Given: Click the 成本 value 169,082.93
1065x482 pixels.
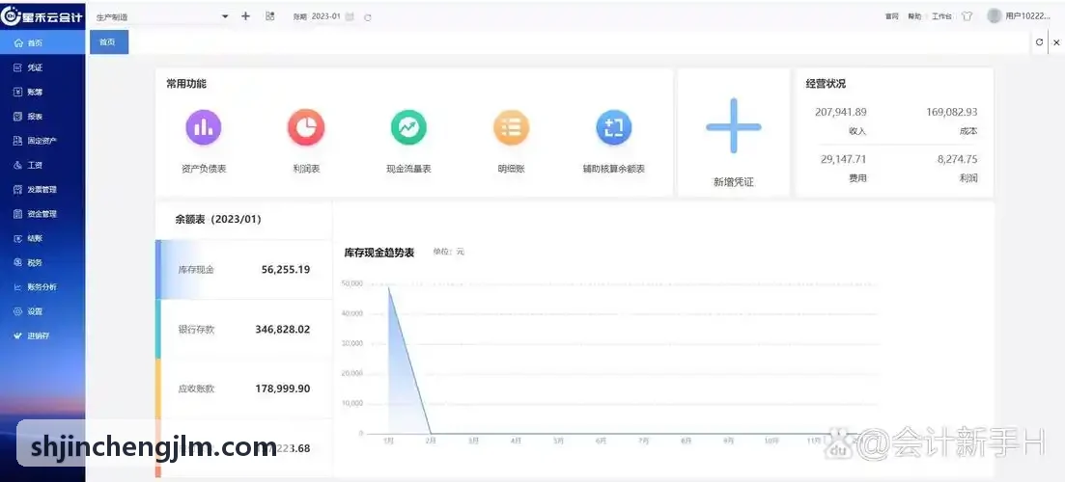Looking at the screenshot, I should tap(952, 112).
